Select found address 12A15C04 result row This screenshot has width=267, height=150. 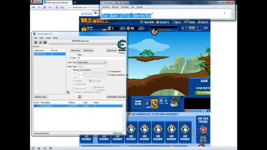point(50,54)
